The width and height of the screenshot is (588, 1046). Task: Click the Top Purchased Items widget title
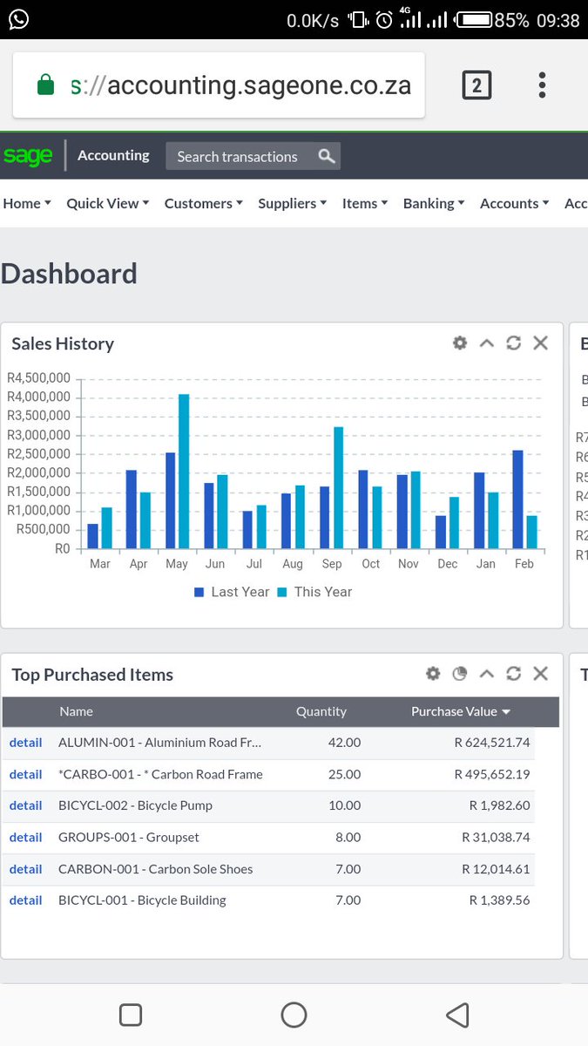(x=92, y=675)
